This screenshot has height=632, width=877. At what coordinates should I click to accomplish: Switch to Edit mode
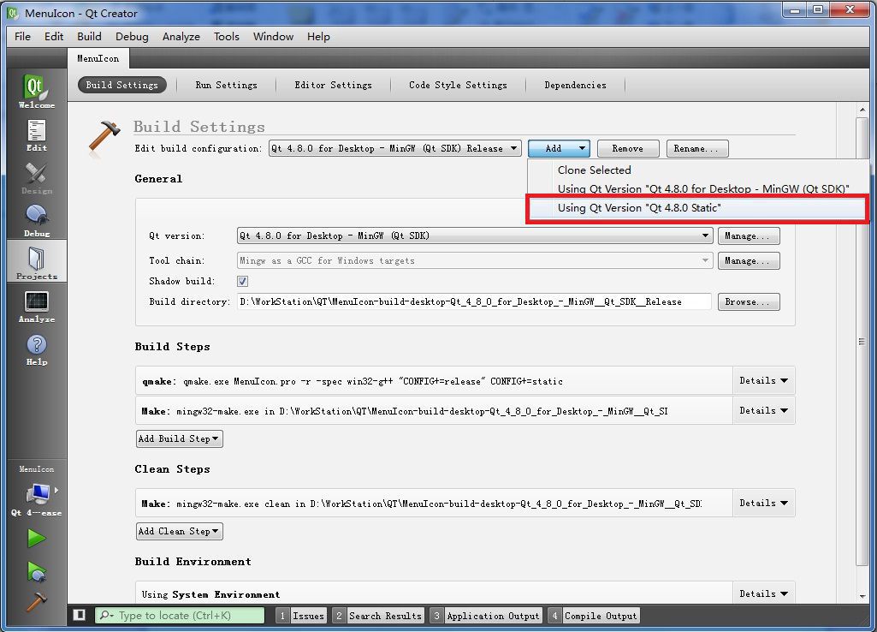[36, 135]
